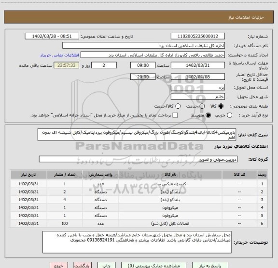Select the خدمت radio button

point(202,106)
